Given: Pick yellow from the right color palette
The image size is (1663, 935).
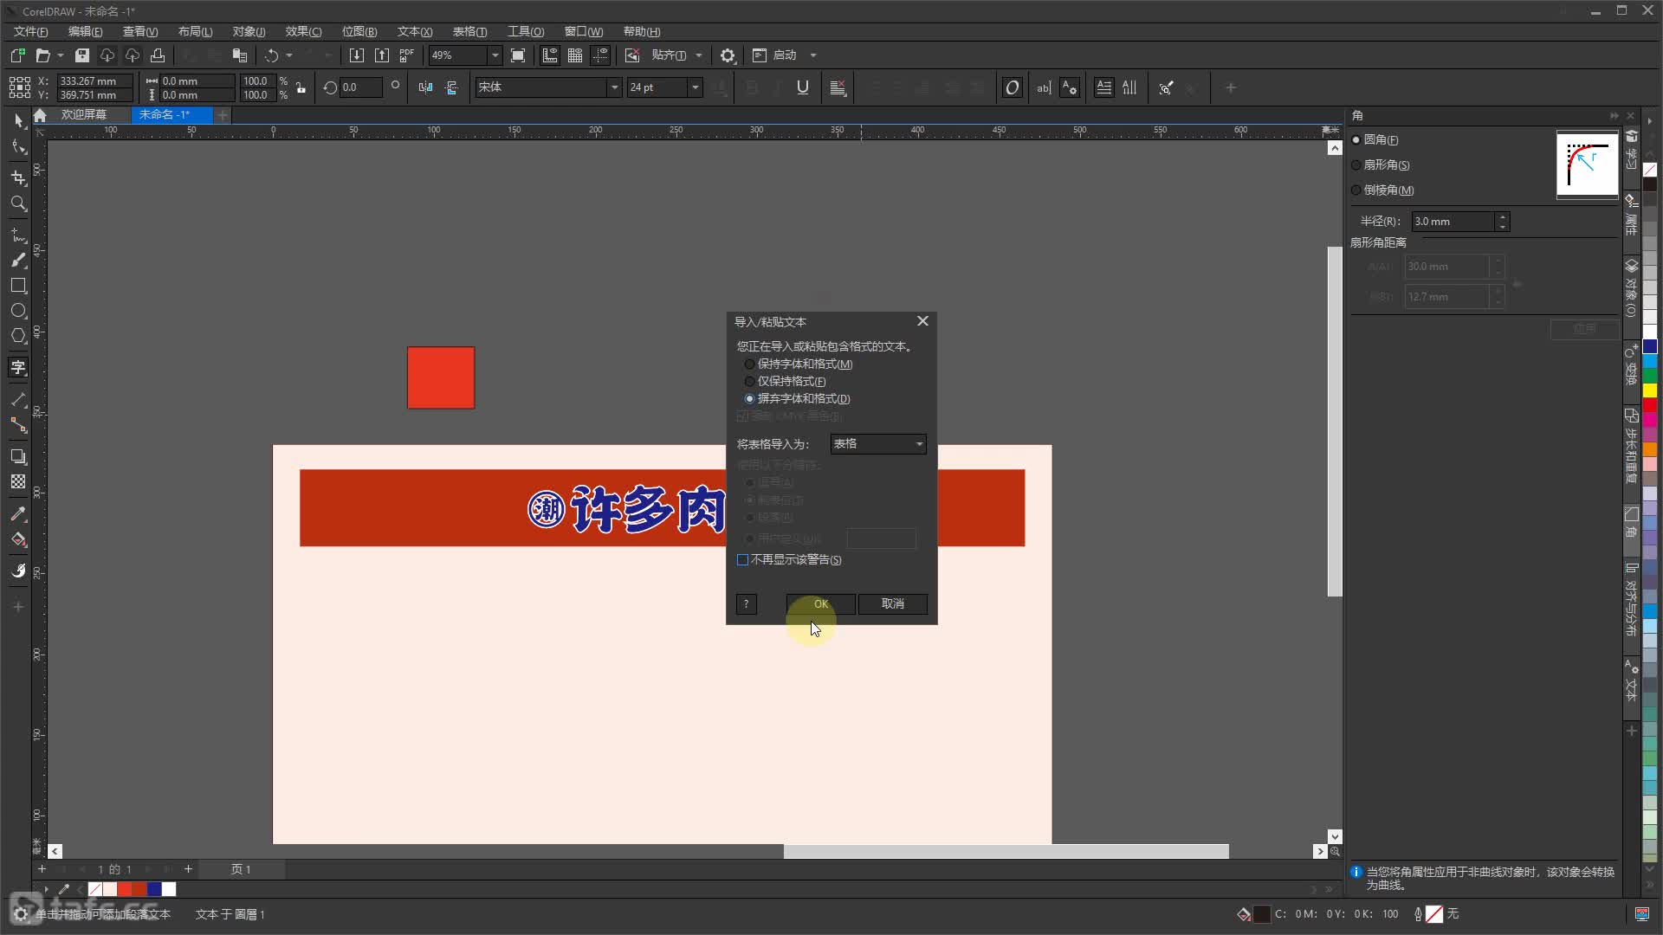Looking at the screenshot, I should coord(1650,390).
